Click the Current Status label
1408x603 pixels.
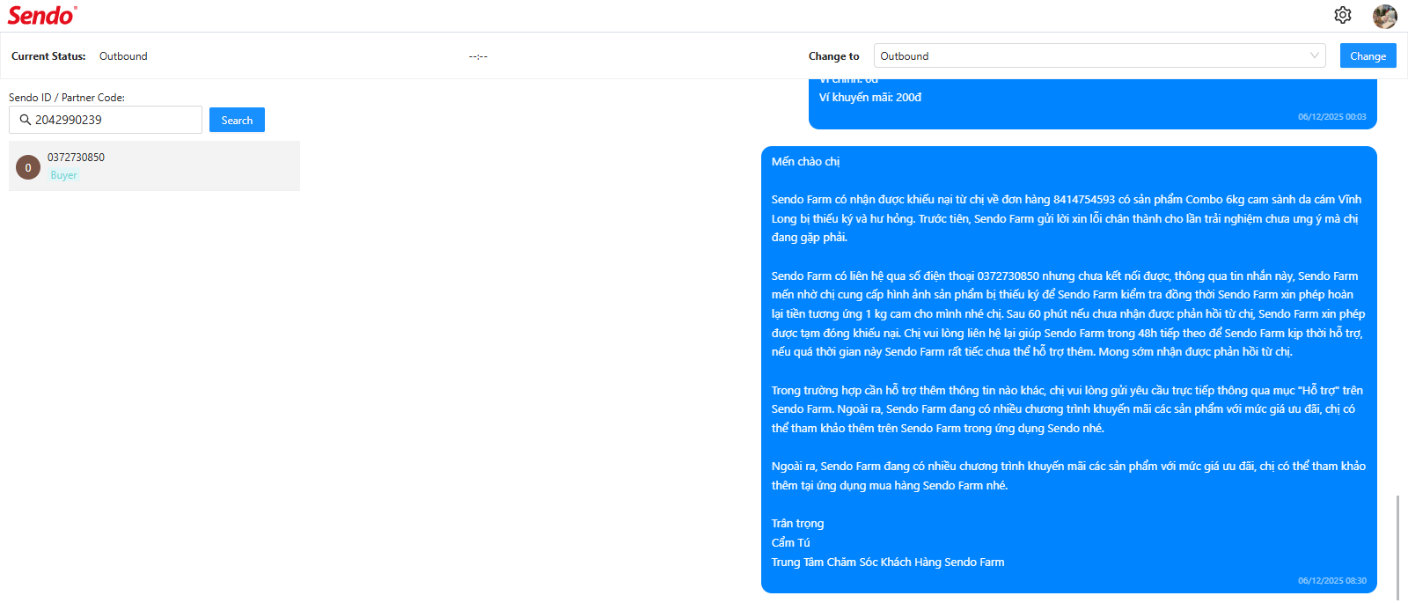48,55
